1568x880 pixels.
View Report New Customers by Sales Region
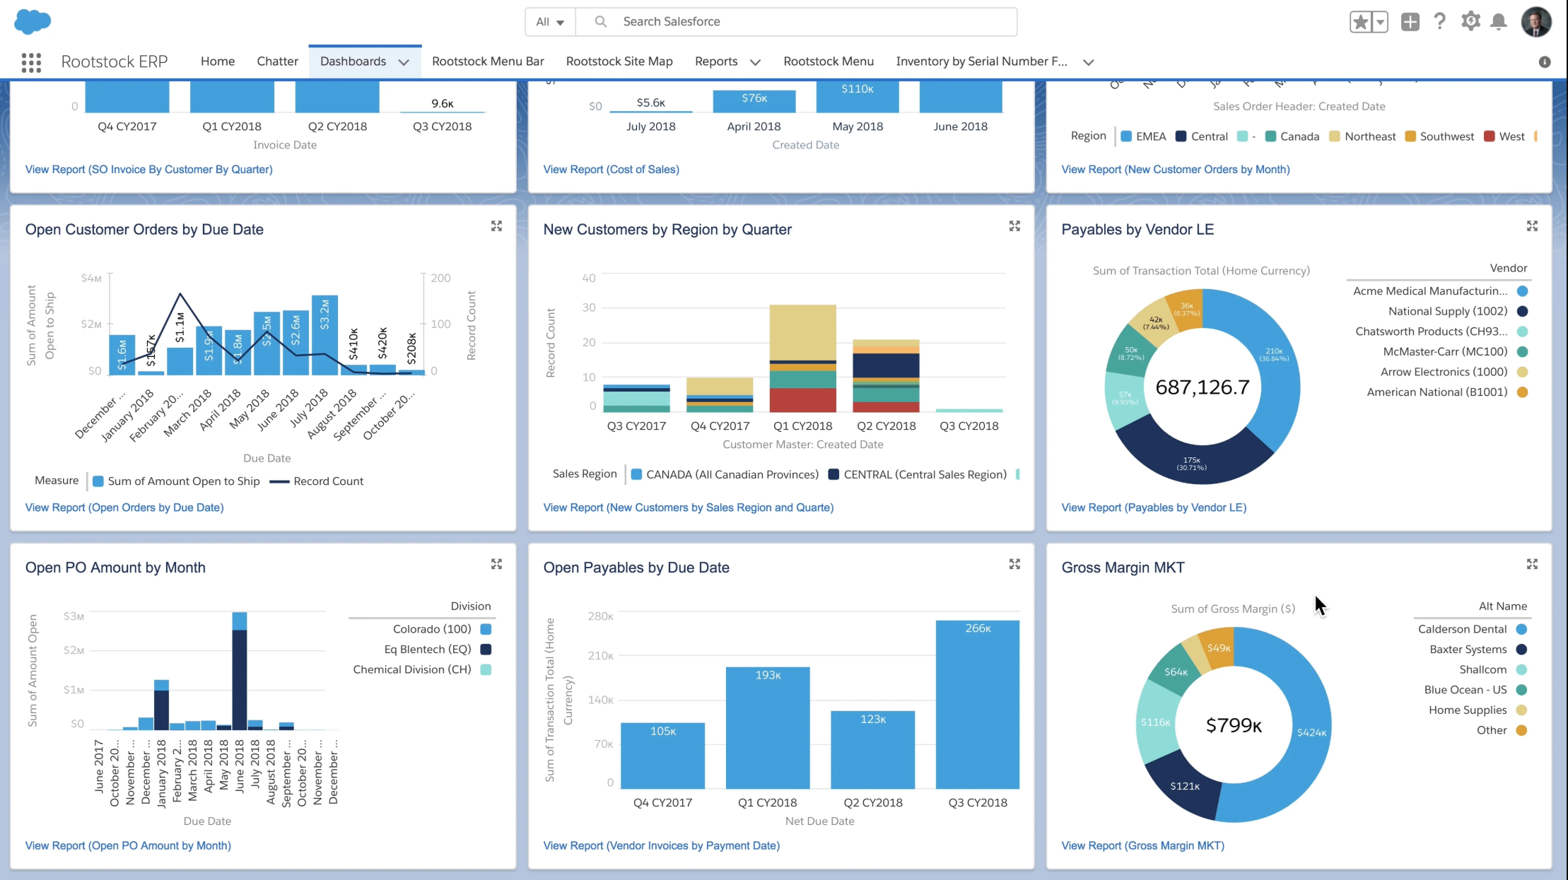click(x=689, y=508)
